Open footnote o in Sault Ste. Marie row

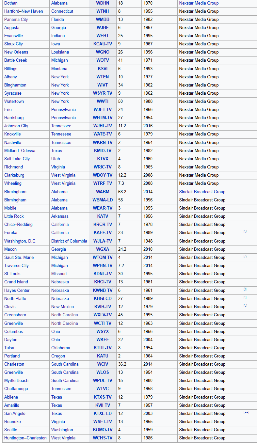tap(245, 256)
